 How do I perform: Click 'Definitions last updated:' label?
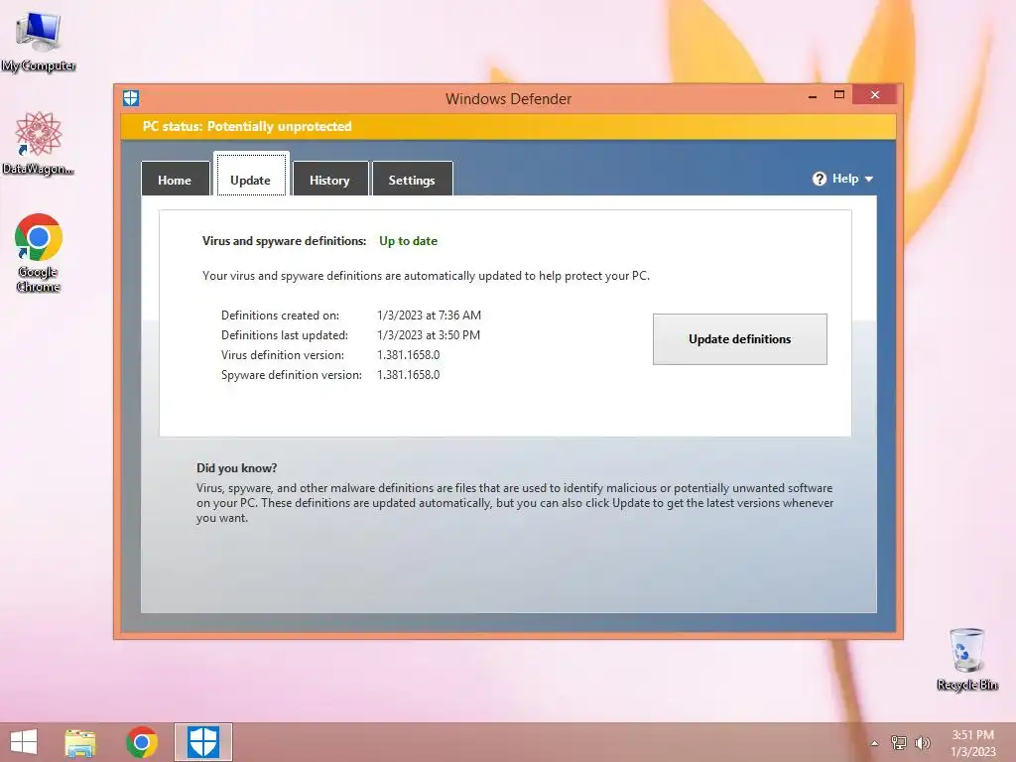[285, 335]
